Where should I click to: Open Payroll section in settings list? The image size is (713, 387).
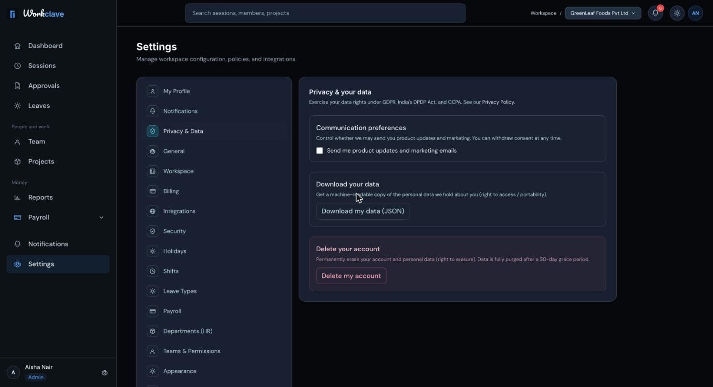pyautogui.click(x=214, y=311)
